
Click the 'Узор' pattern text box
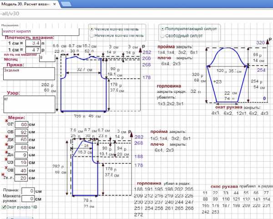point(29,104)
